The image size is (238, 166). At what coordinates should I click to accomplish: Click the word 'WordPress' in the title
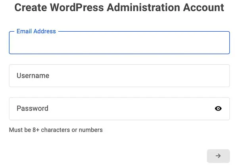pos(74,8)
